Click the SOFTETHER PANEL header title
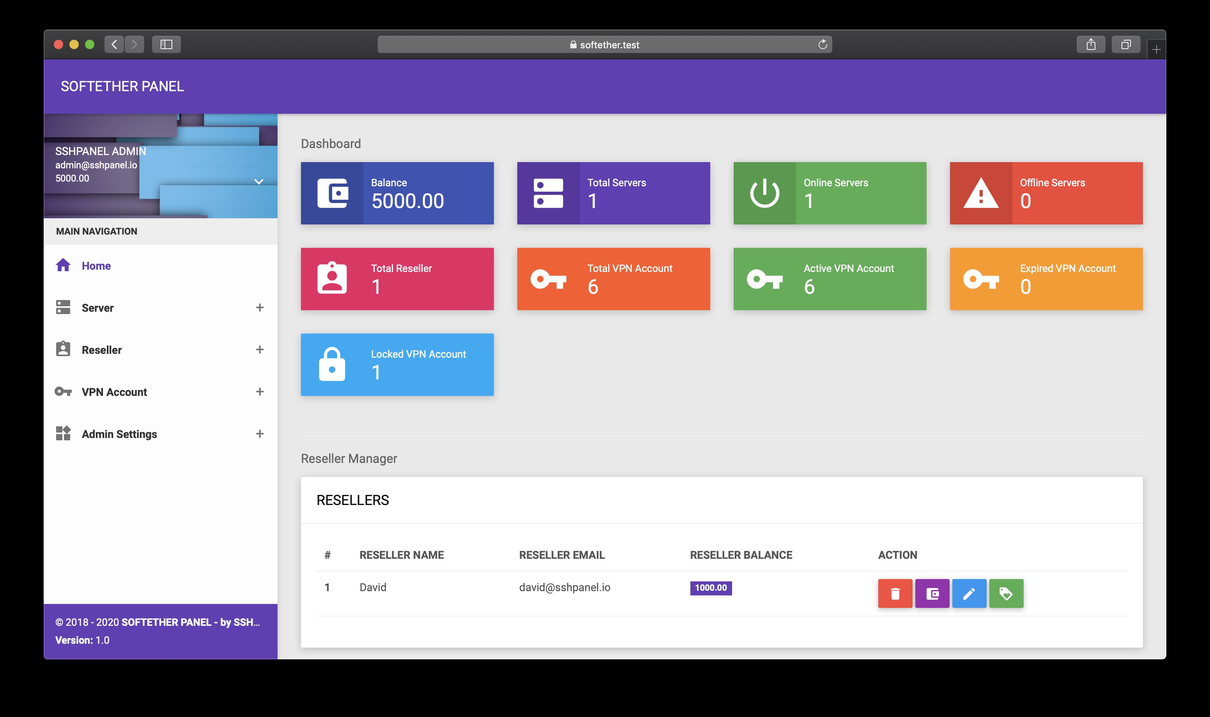Image resolution: width=1210 pixels, height=717 pixels. [x=122, y=87]
